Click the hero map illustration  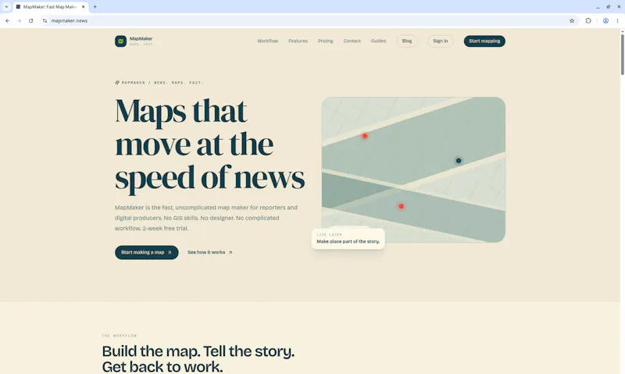coord(413,169)
